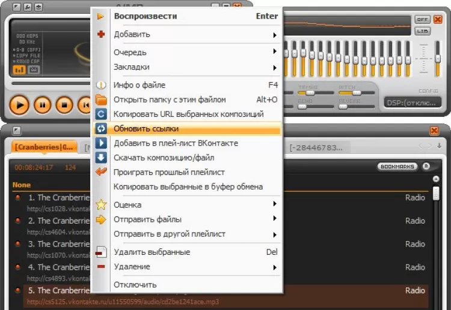Click the playlist window menu arrow icon
The width and height of the screenshot is (451, 310).
coord(17,131)
